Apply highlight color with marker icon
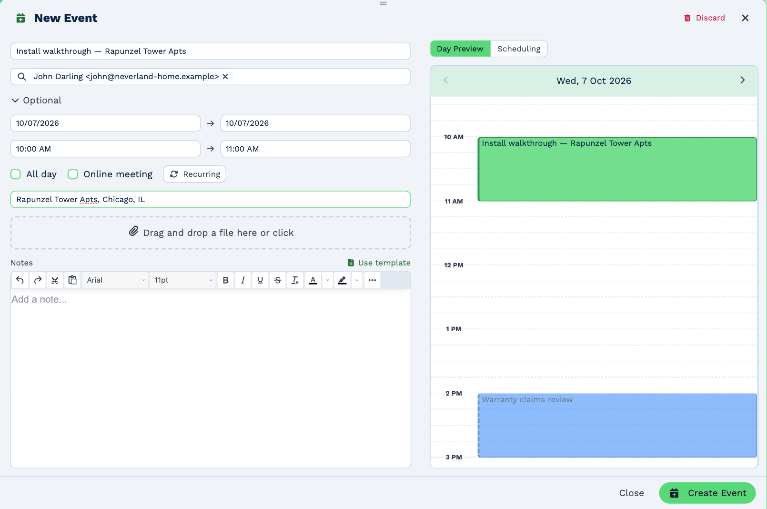767x509 pixels. point(343,280)
